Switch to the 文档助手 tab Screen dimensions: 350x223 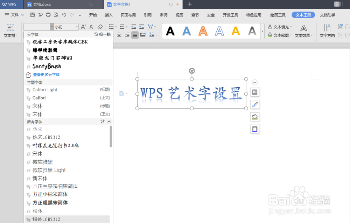(328, 15)
